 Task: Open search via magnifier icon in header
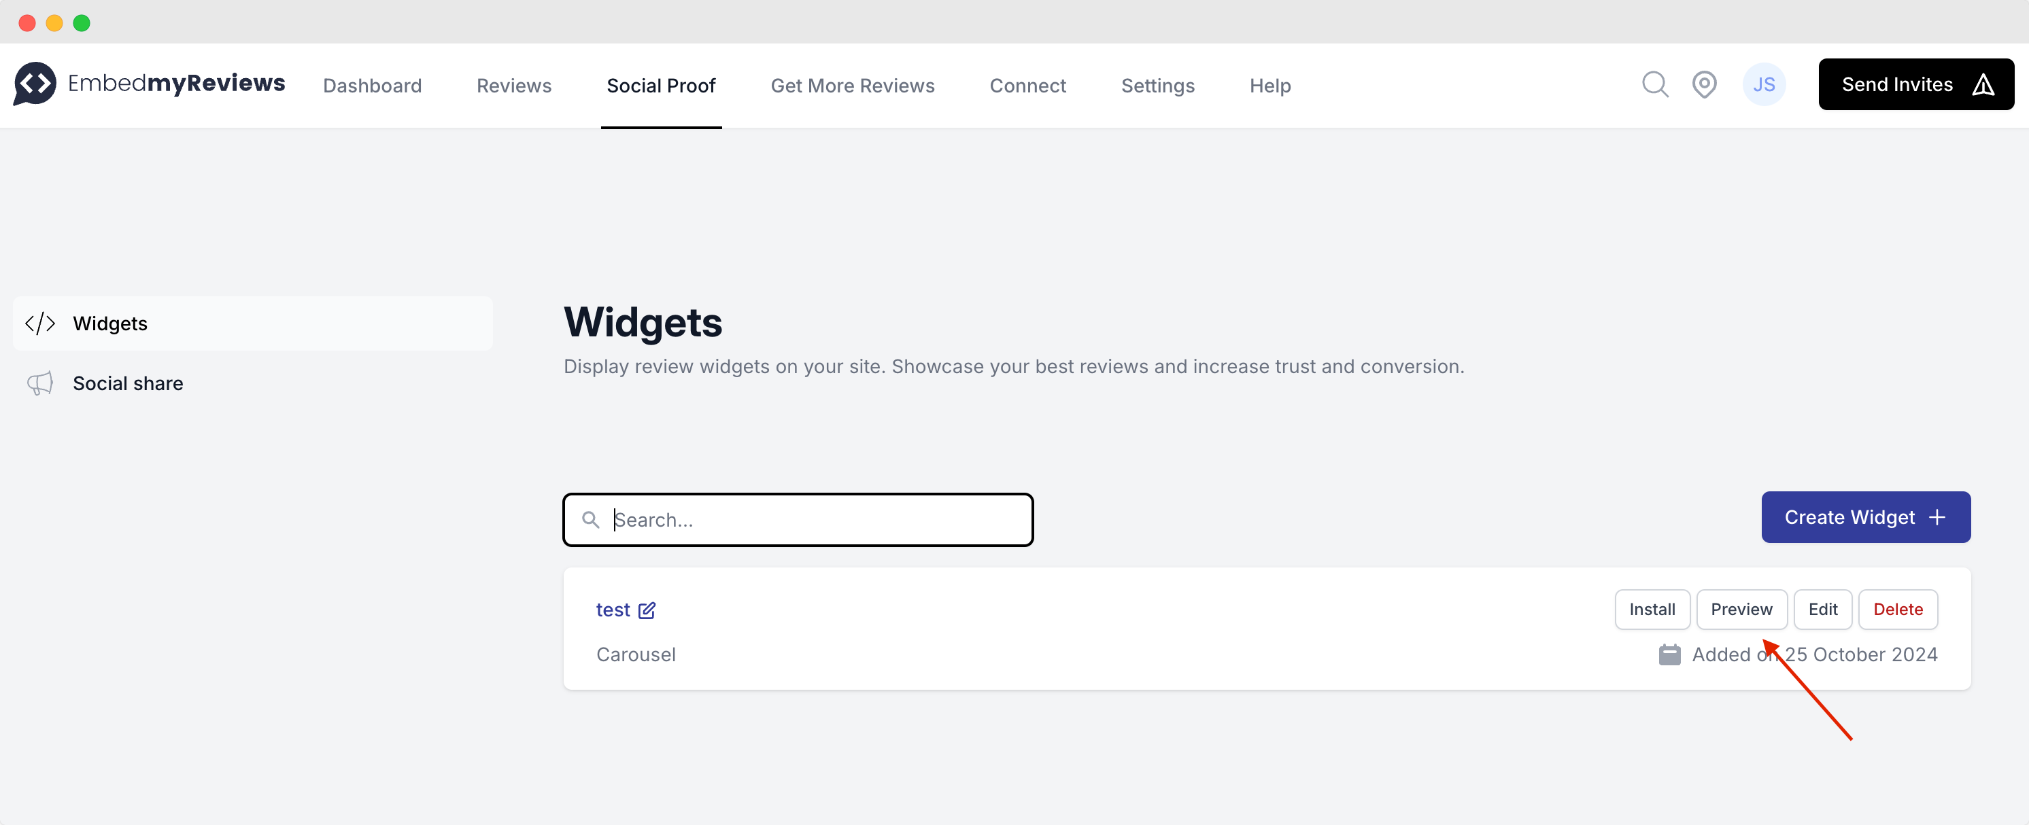click(1655, 84)
